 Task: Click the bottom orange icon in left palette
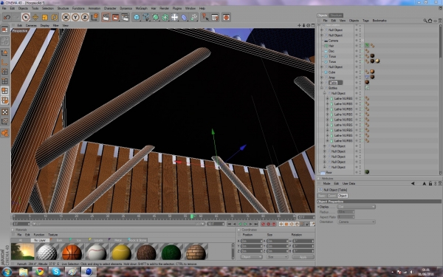pos(5,133)
